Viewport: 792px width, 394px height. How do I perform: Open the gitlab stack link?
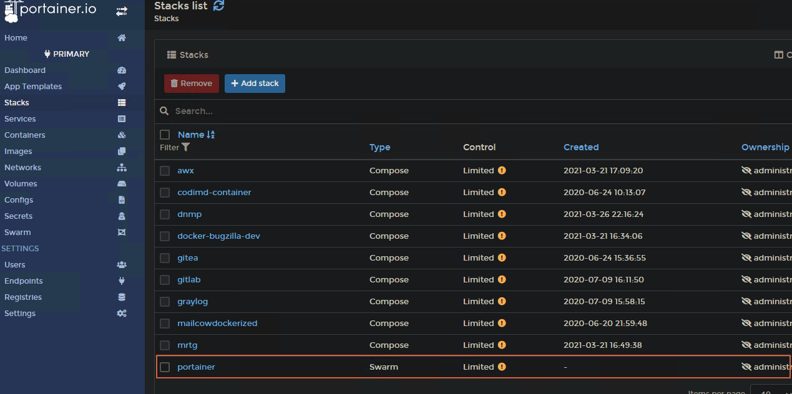pyautogui.click(x=189, y=280)
